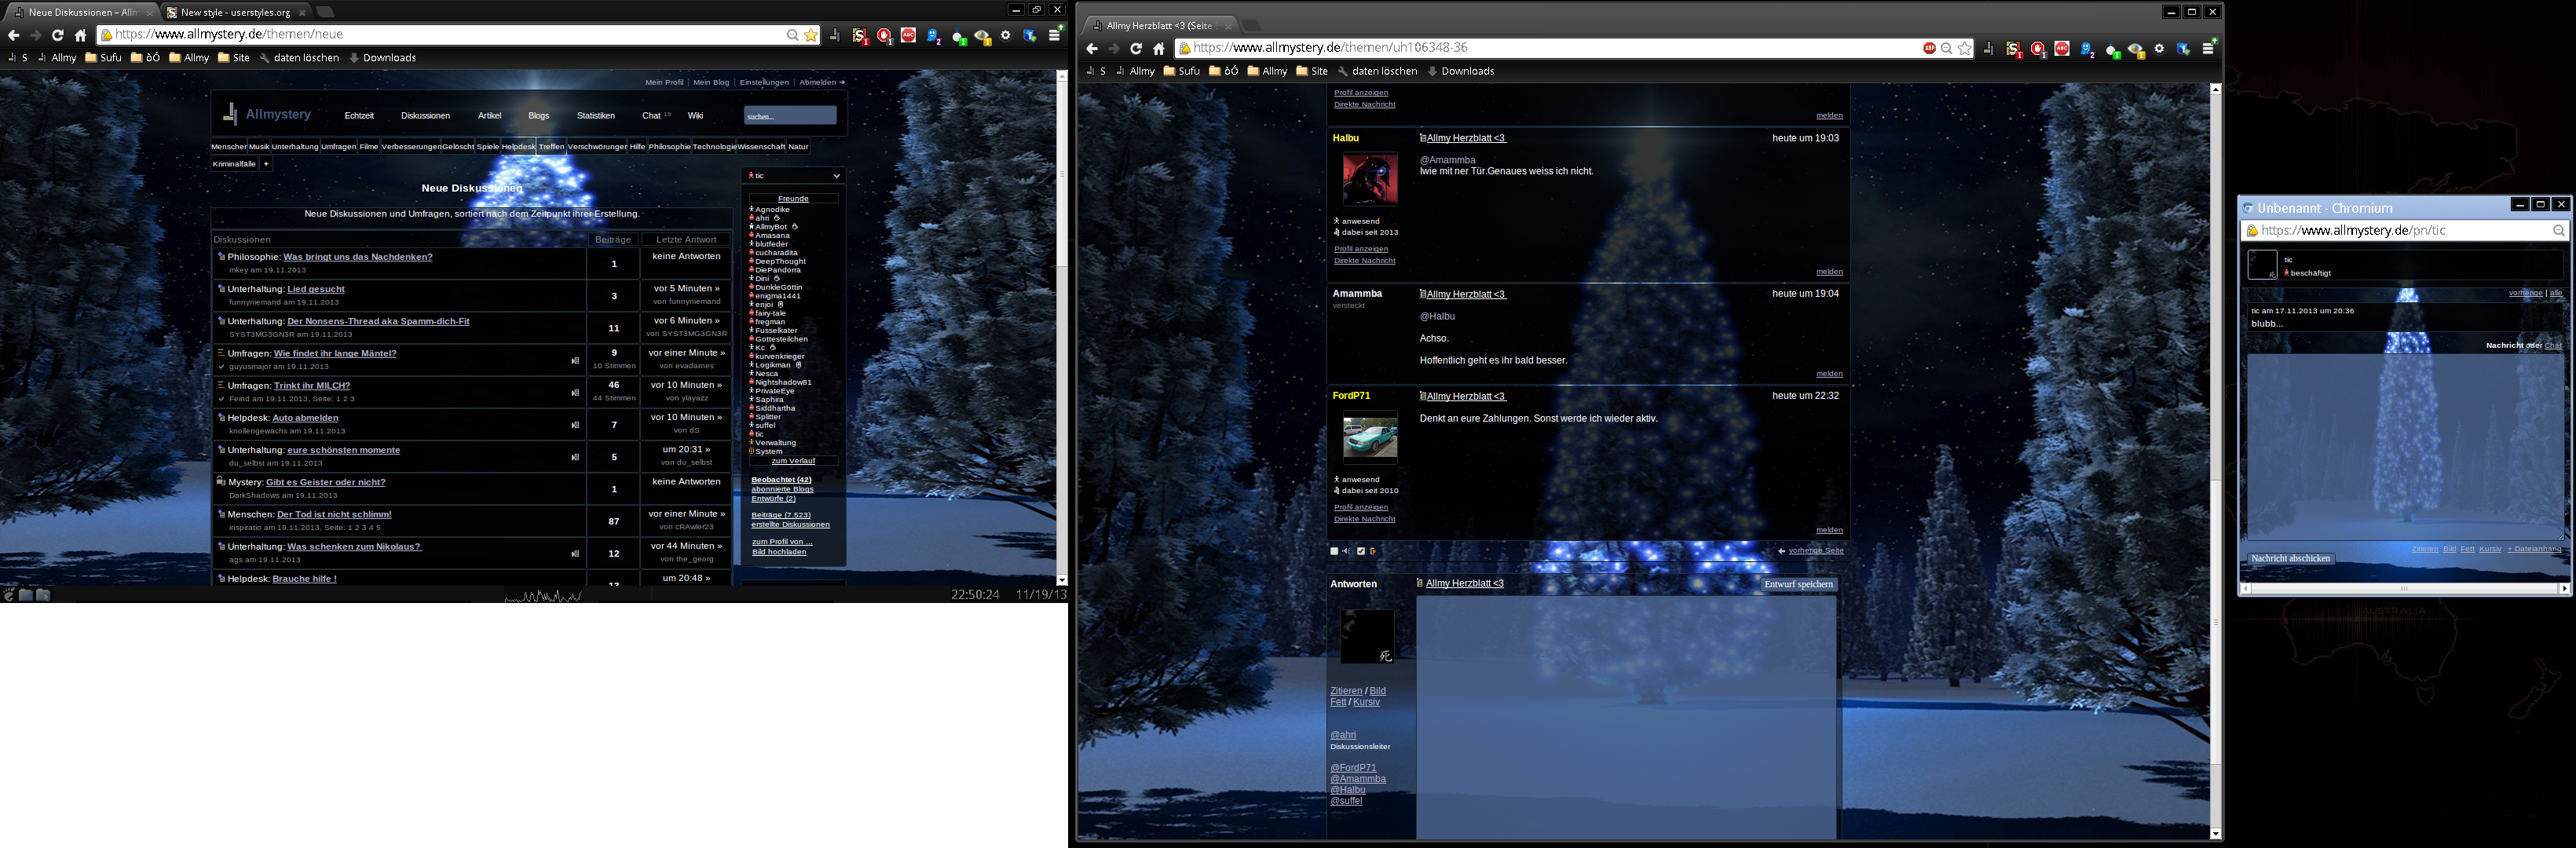
Task: Click Entwurf speichern button
Action: [1798, 585]
